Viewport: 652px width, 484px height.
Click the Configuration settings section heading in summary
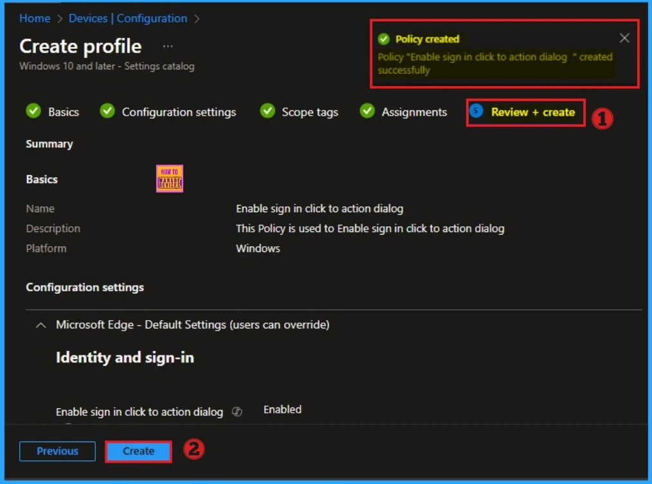pos(85,287)
